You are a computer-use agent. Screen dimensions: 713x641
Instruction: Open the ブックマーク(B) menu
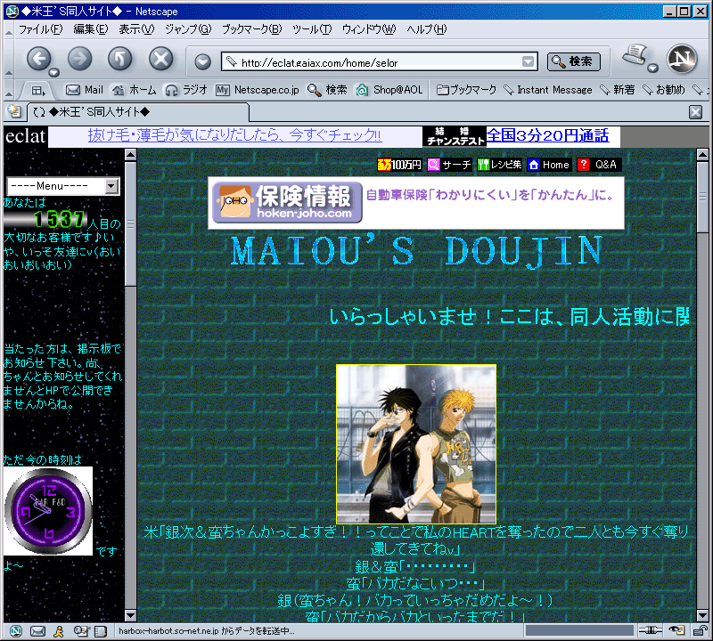tap(251, 29)
